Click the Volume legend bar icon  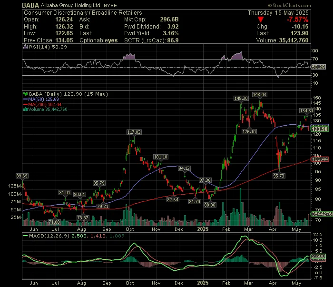coord(26,109)
